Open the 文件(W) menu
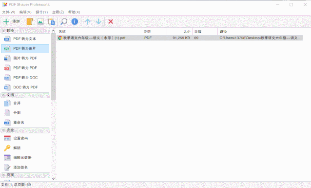 (x=9, y=12)
